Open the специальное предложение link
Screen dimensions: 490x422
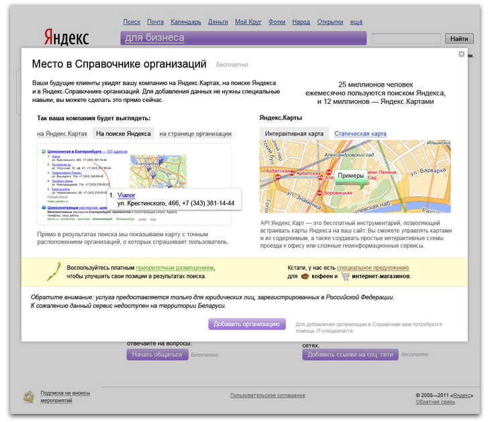(373, 268)
